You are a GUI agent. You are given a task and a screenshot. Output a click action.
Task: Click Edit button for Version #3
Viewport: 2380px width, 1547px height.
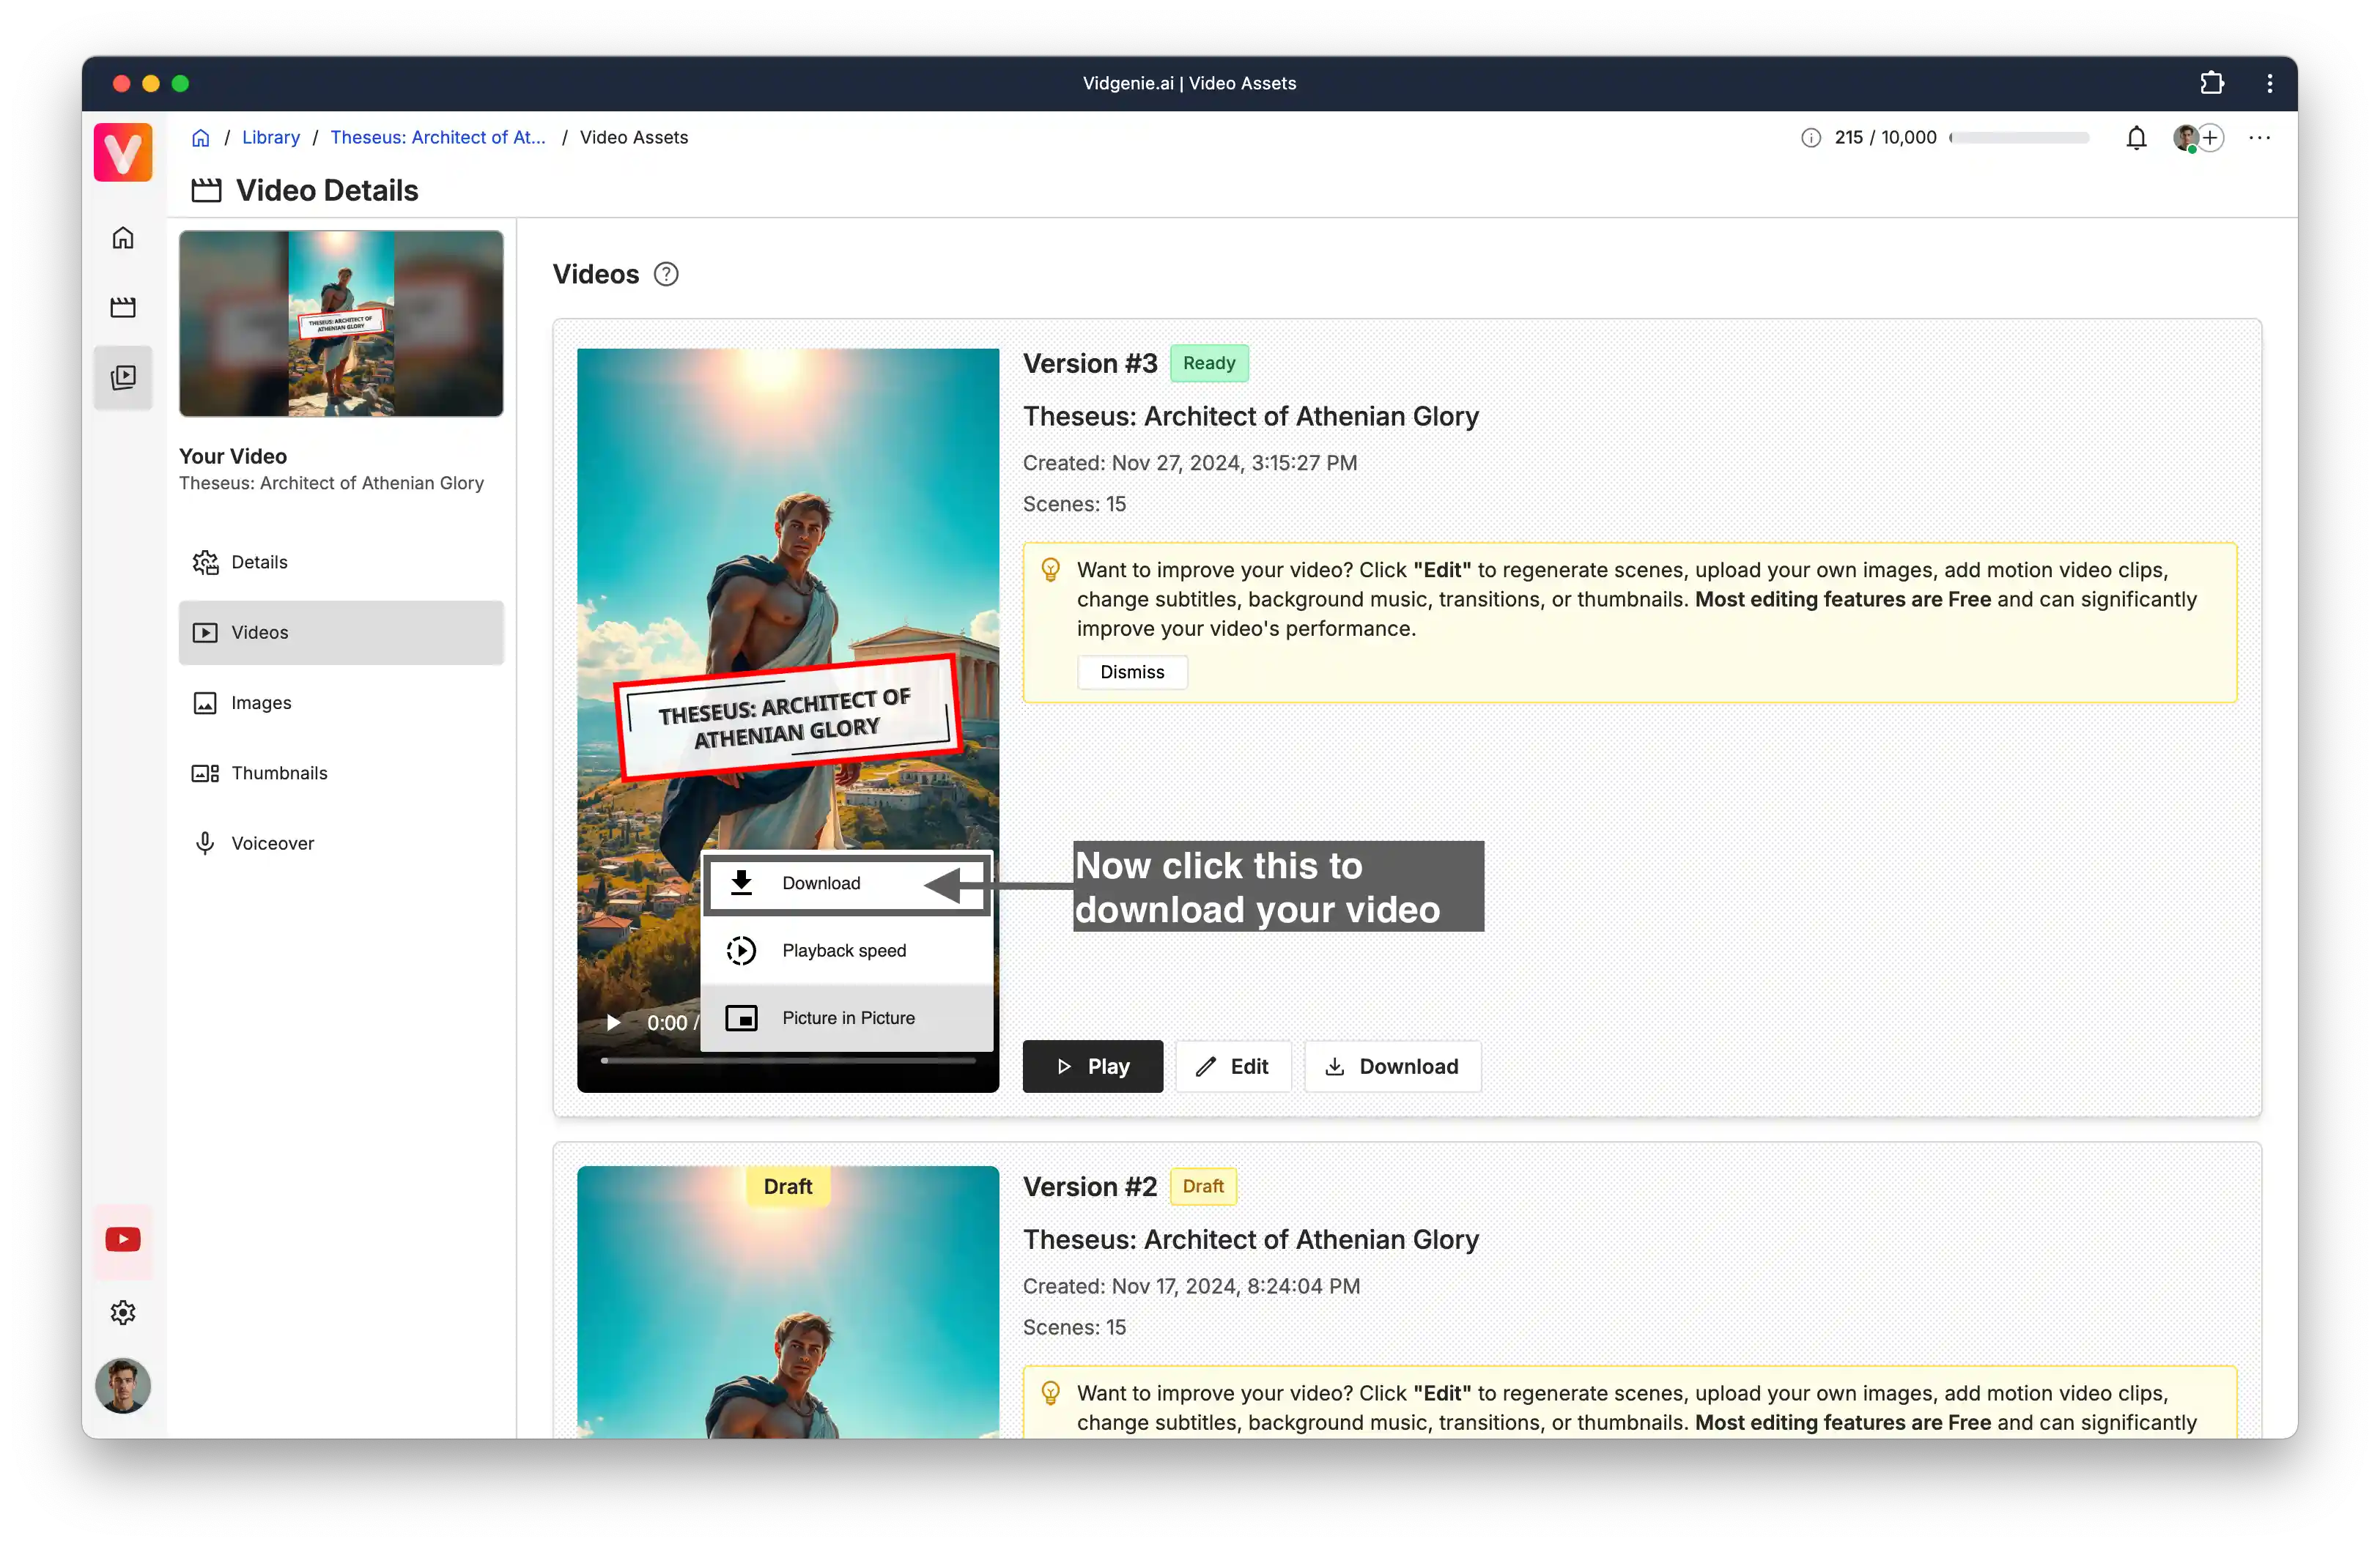[x=1232, y=1066]
